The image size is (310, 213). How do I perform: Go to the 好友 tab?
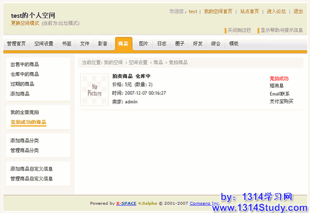pyautogui.click(x=198, y=44)
